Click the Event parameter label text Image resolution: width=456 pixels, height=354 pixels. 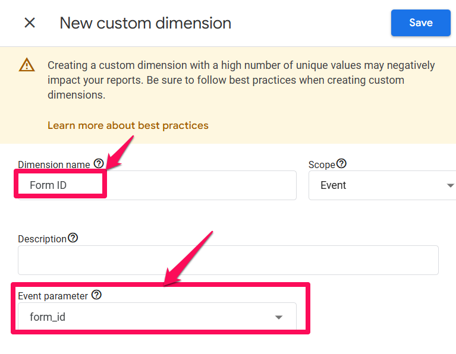53,296
